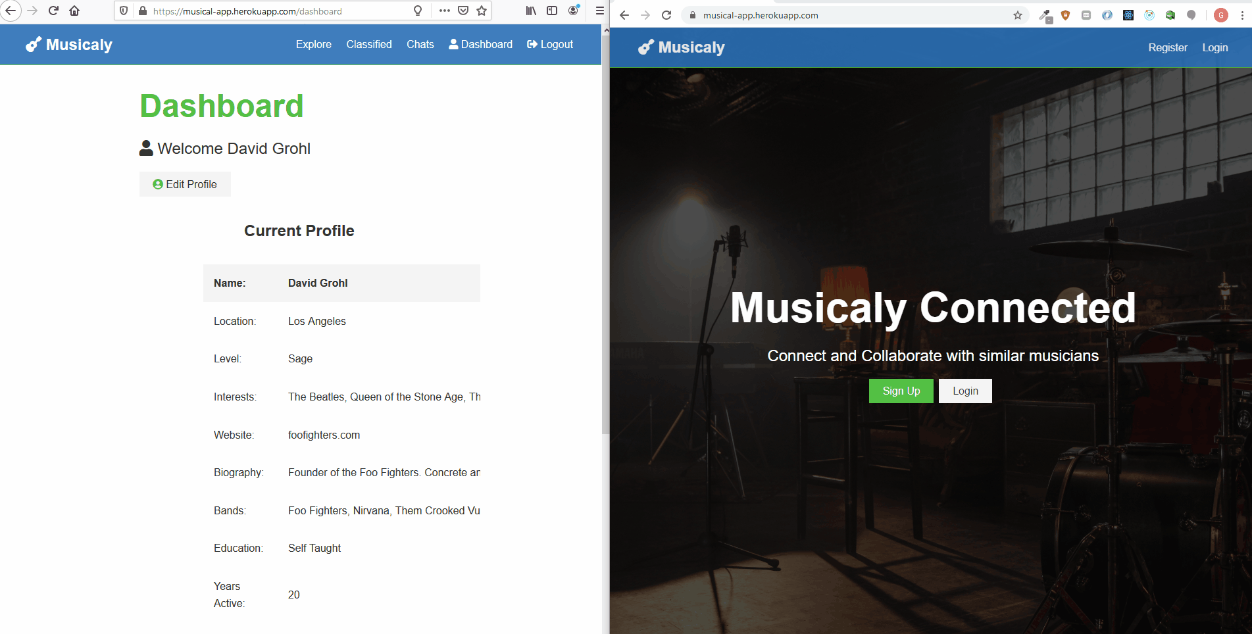Open Firefox hamburger menu
This screenshot has width=1252, height=634.
(599, 11)
